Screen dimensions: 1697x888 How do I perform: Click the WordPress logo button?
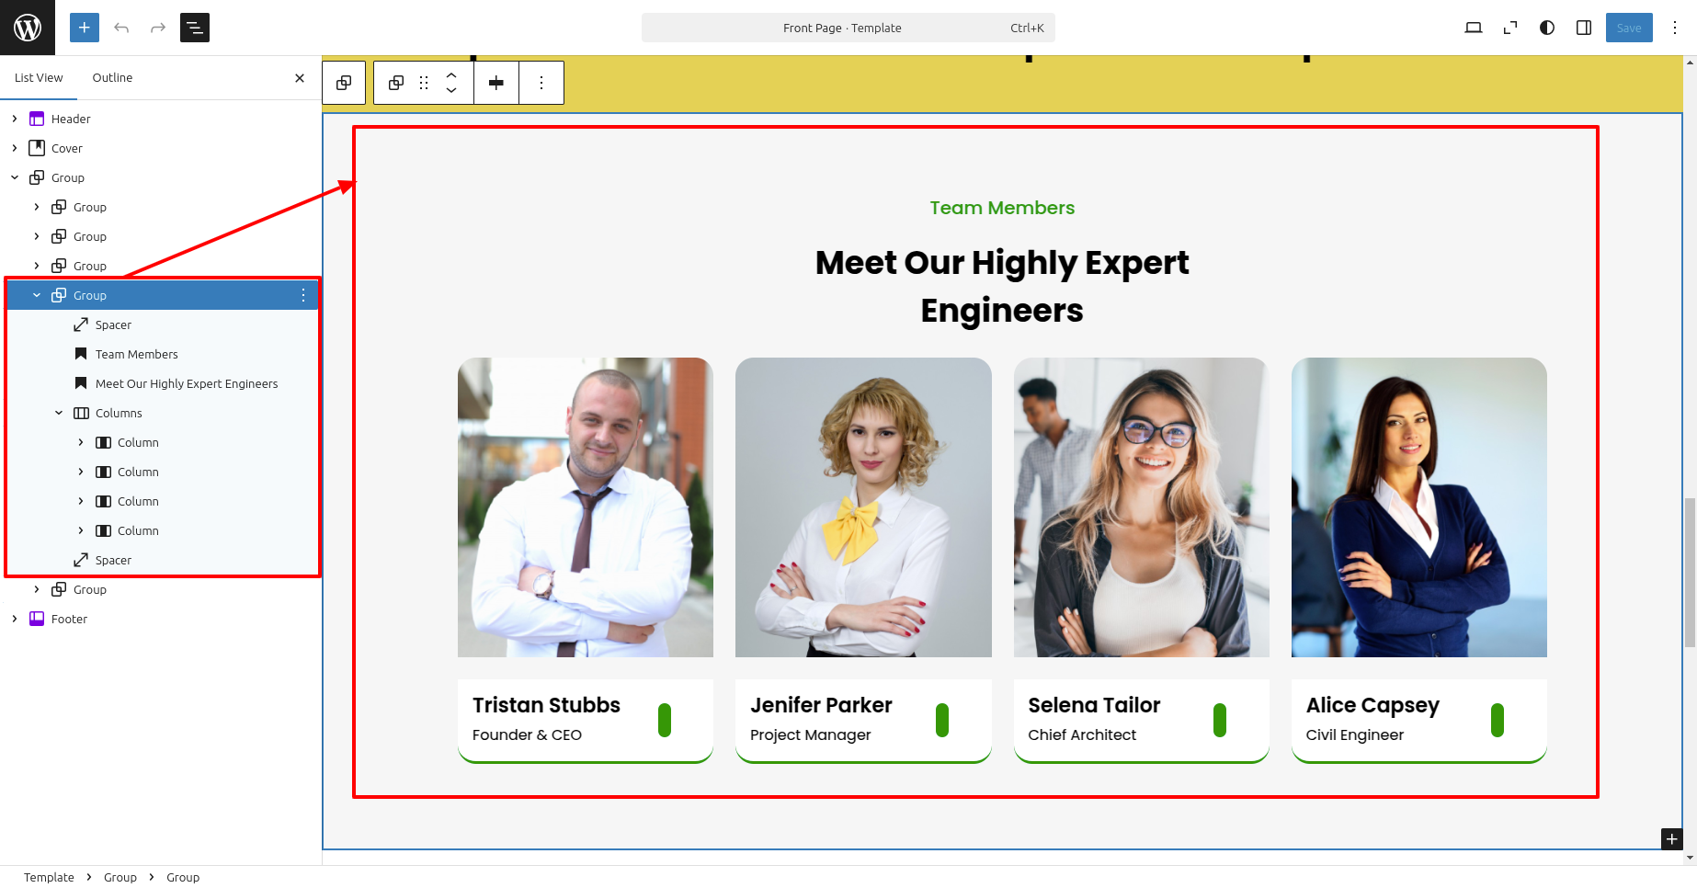click(x=28, y=28)
